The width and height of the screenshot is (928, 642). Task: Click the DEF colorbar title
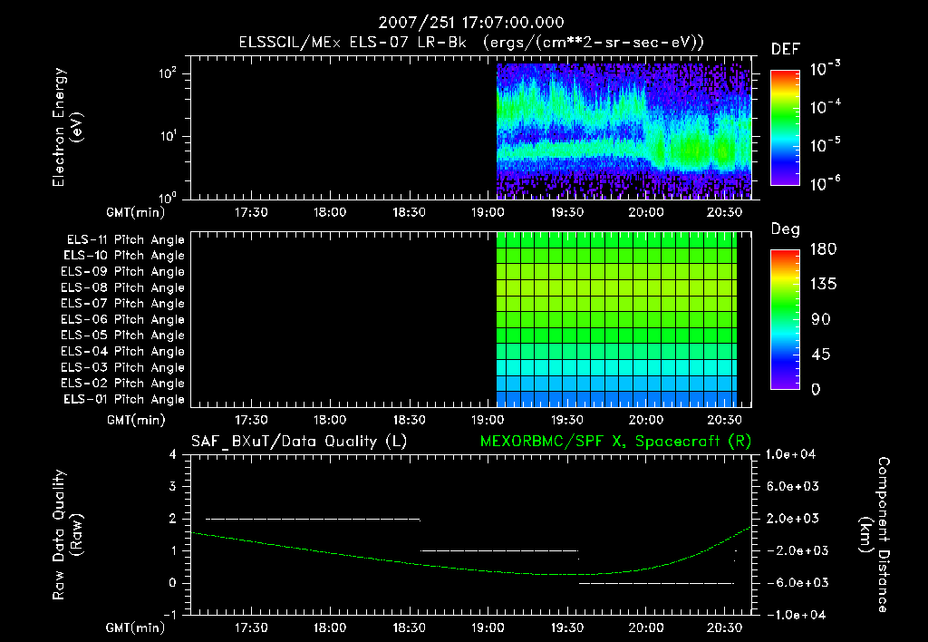click(786, 50)
